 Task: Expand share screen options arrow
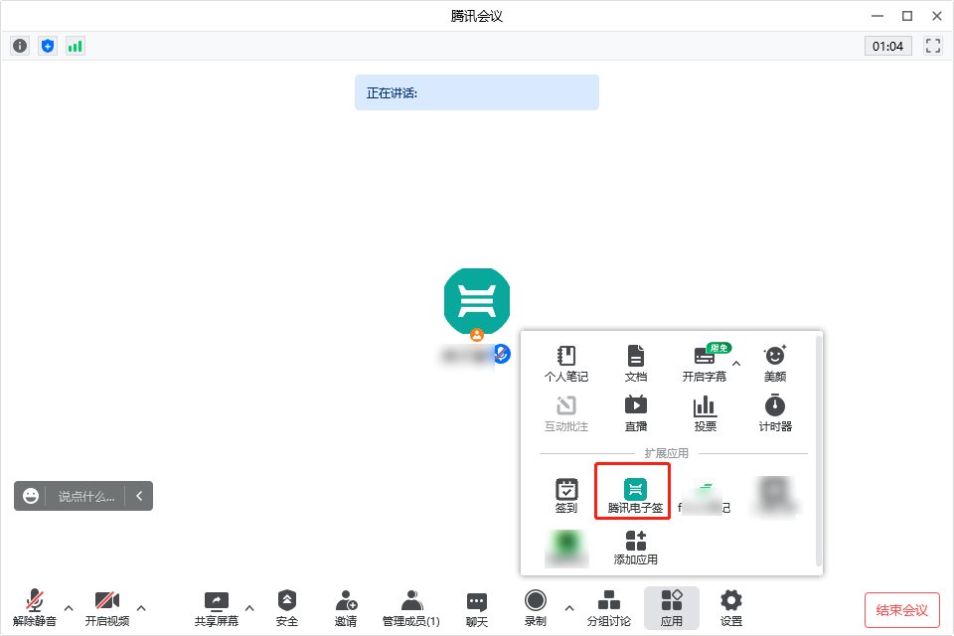(x=249, y=608)
